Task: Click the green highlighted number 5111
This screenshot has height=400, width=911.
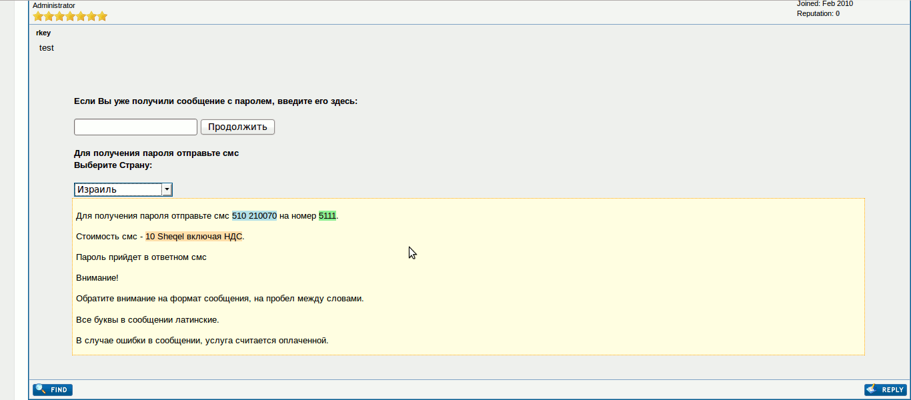Action: [327, 216]
